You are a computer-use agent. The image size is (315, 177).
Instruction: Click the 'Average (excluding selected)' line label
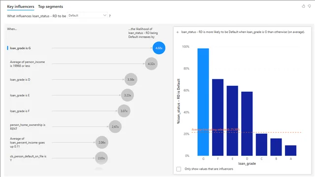(216, 130)
